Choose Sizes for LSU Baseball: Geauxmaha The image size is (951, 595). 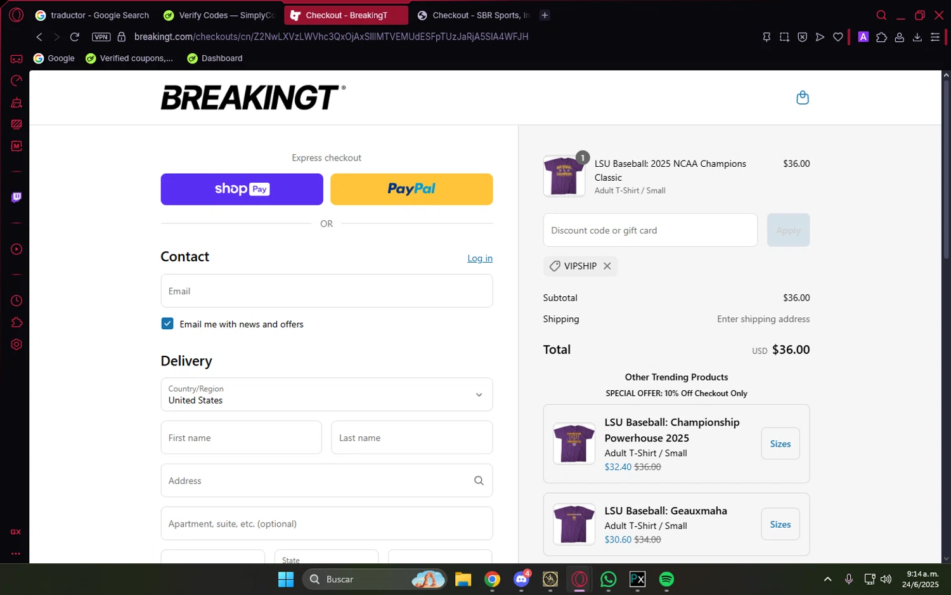(780, 525)
